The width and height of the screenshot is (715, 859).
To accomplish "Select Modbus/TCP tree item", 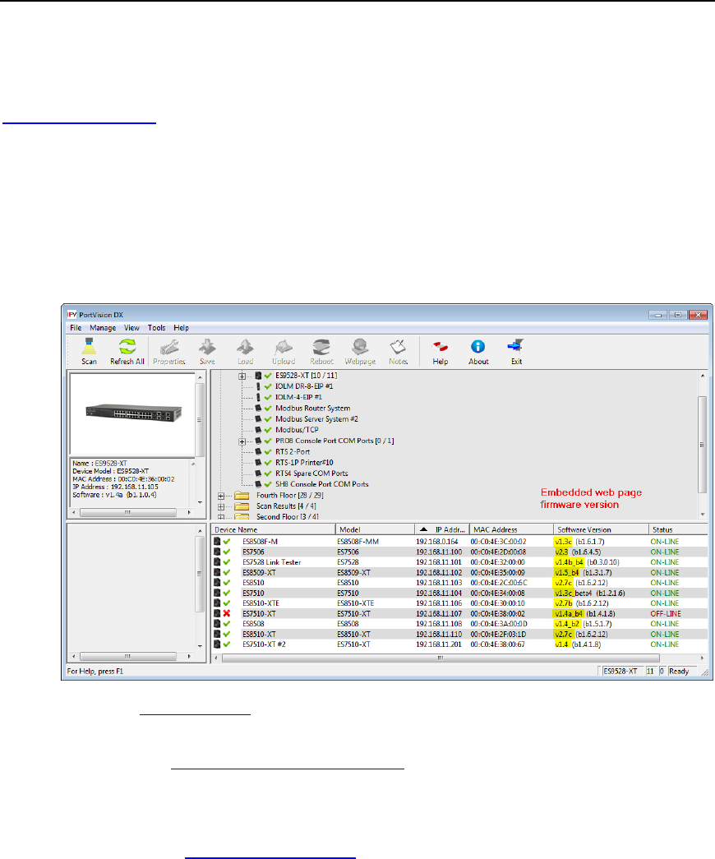I will pyautogui.click(x=297, y=430).
